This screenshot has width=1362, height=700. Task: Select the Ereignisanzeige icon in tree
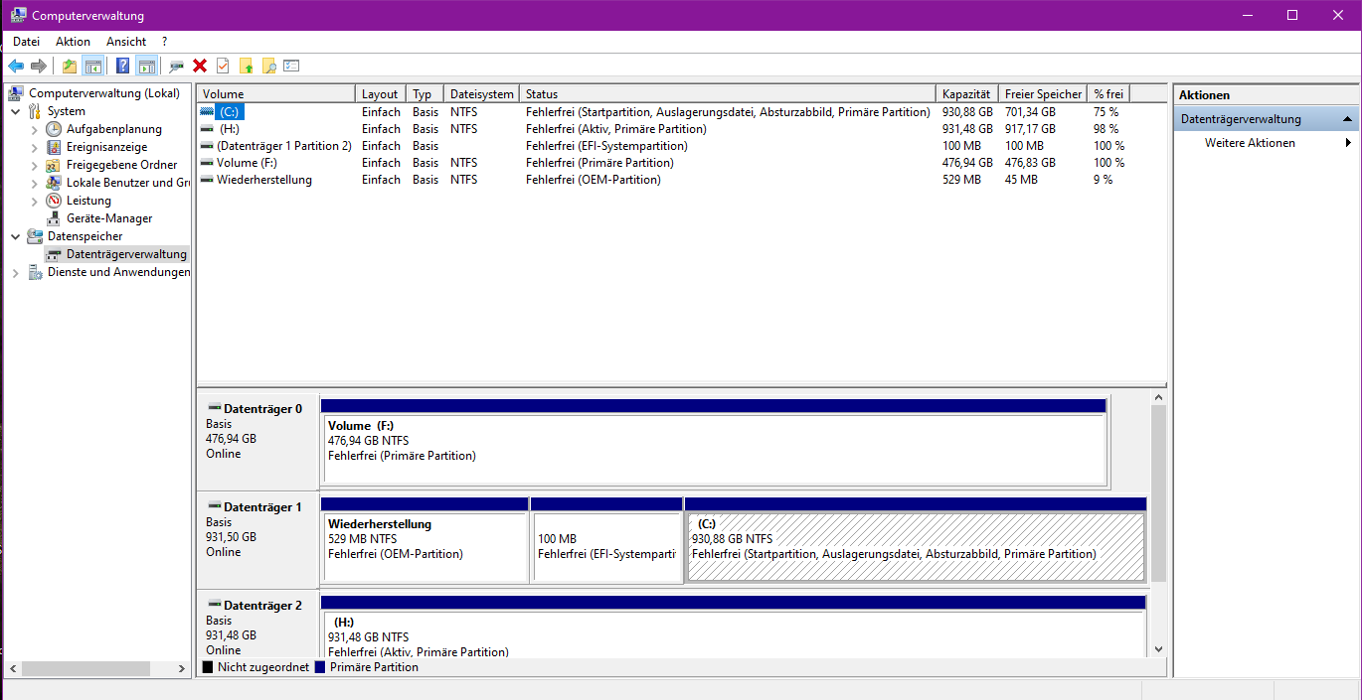(55, 147)
